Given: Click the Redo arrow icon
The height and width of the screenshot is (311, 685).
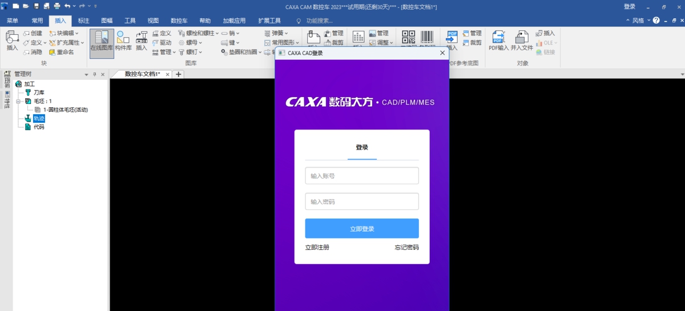Looking at the screenshot, I should click(x=82, y=6).
